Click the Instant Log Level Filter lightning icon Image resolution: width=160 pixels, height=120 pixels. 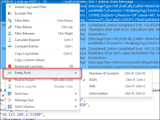10,7
